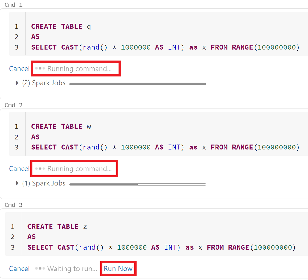
Task: Place cursor on the CREATE TABLE w line
Action: tap(61, 127)
